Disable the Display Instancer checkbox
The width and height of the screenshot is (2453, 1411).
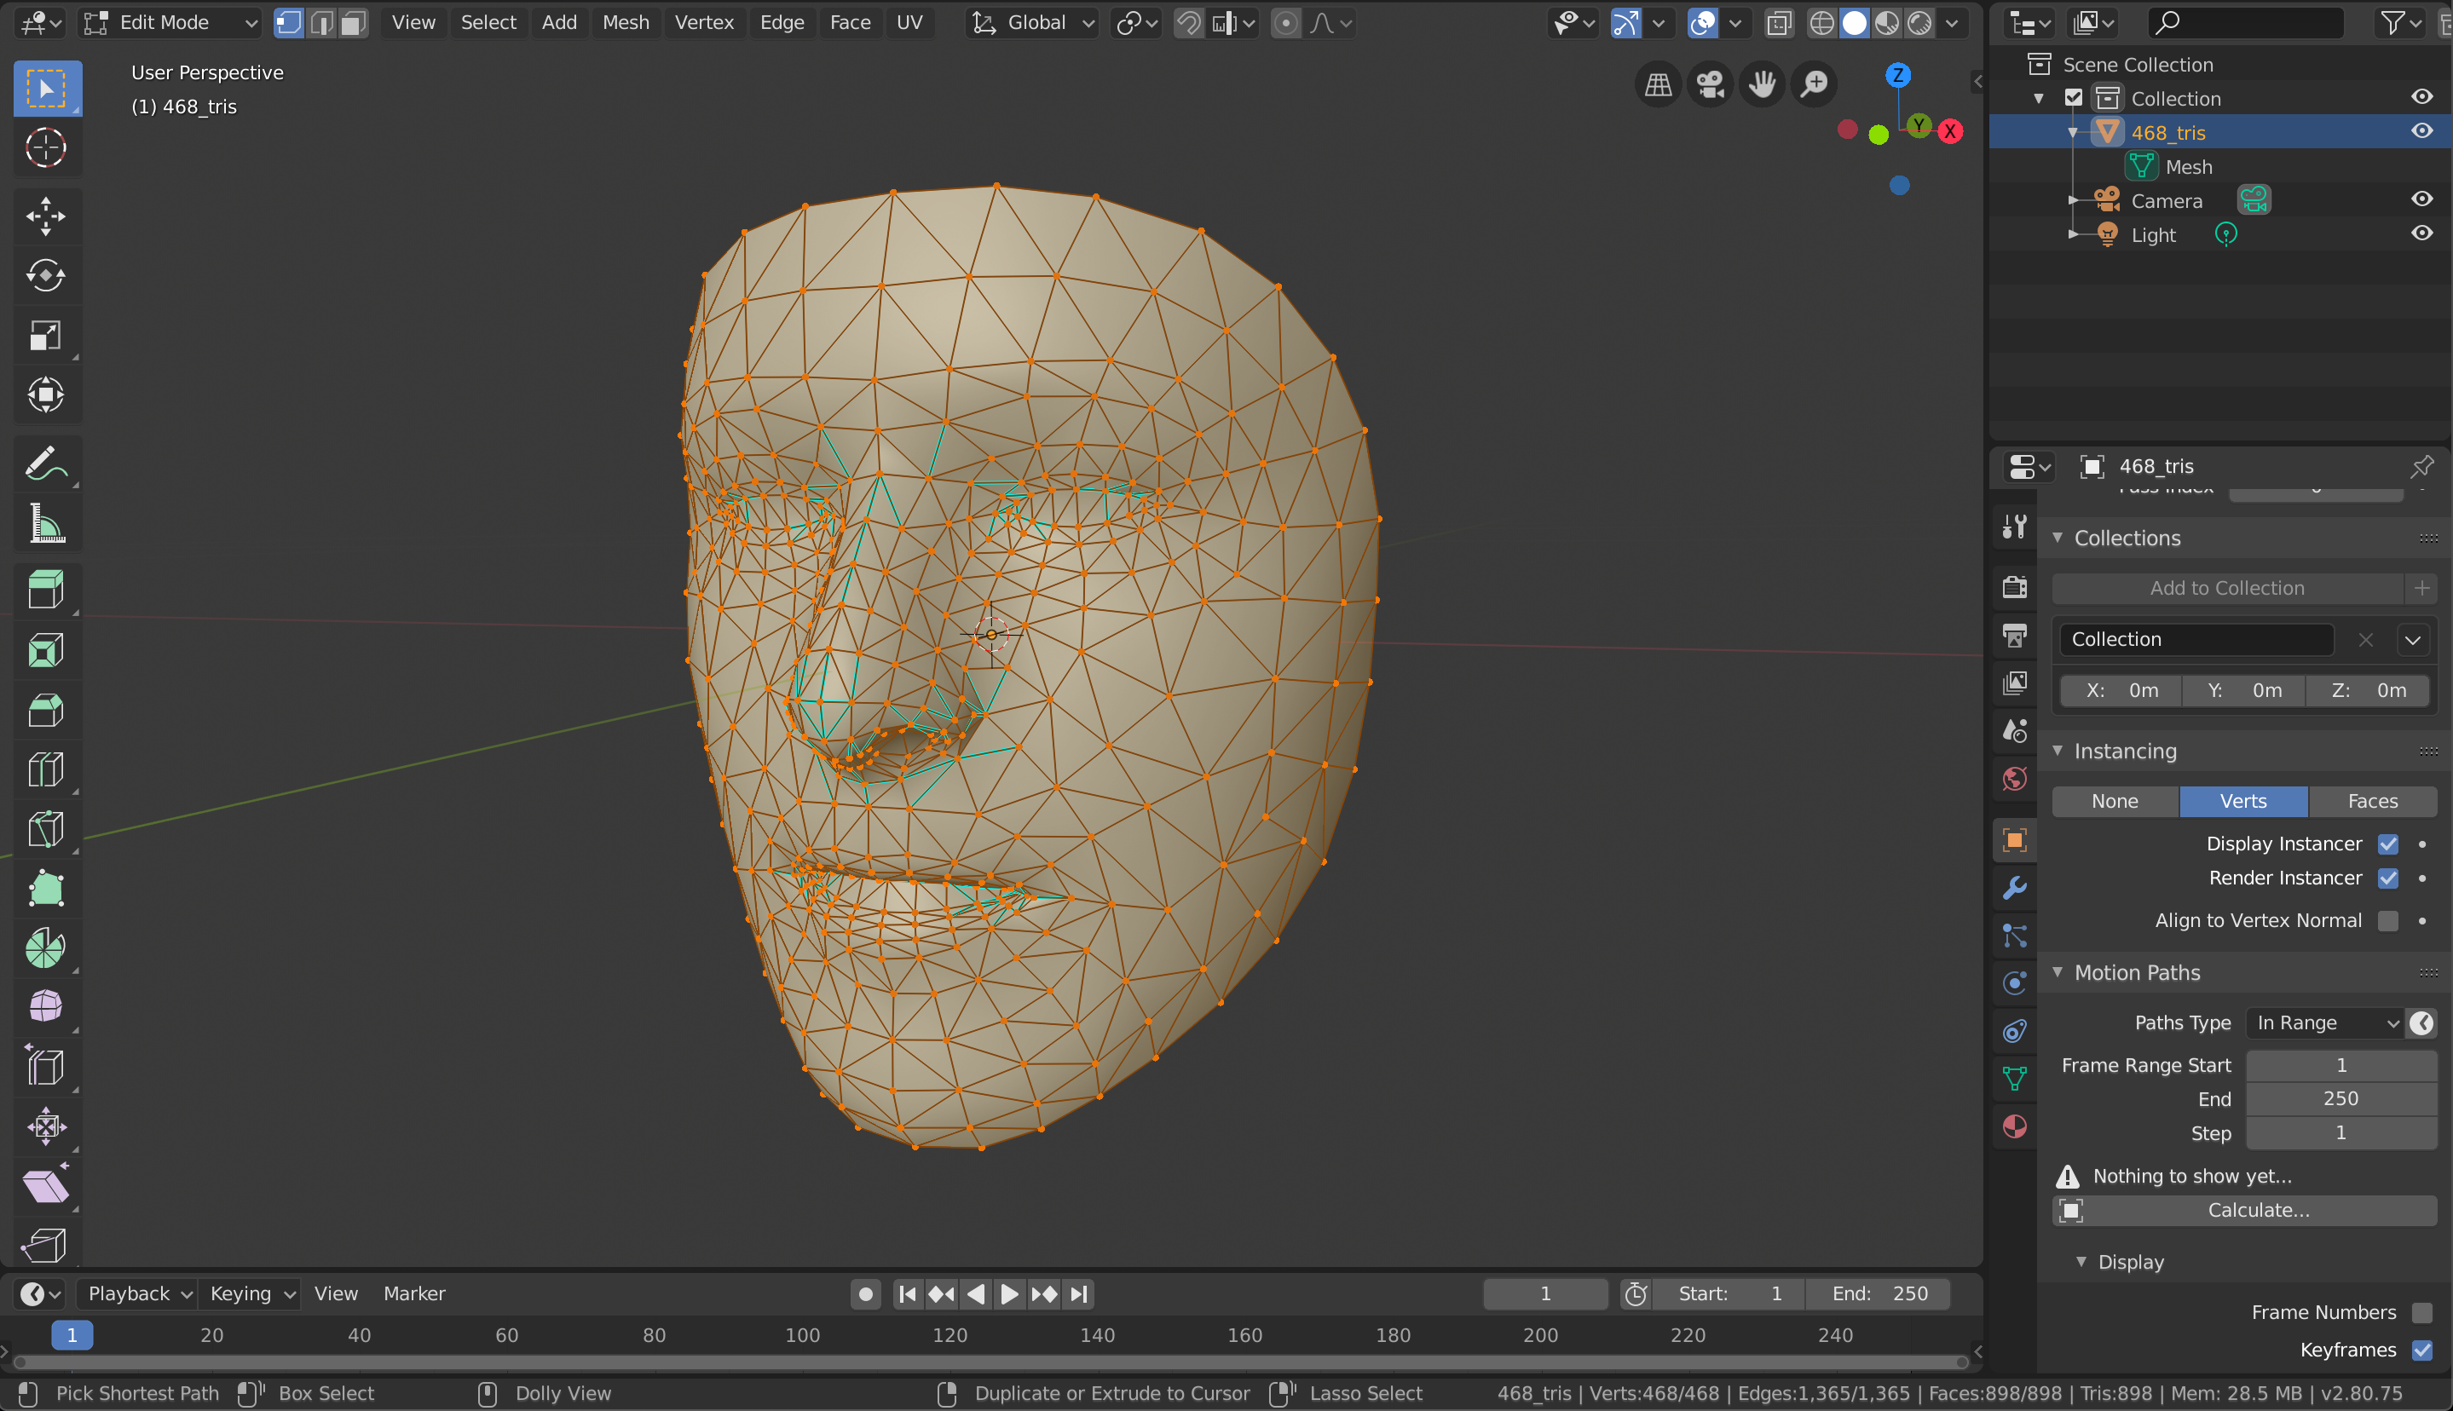click(x=2387, y=844)
